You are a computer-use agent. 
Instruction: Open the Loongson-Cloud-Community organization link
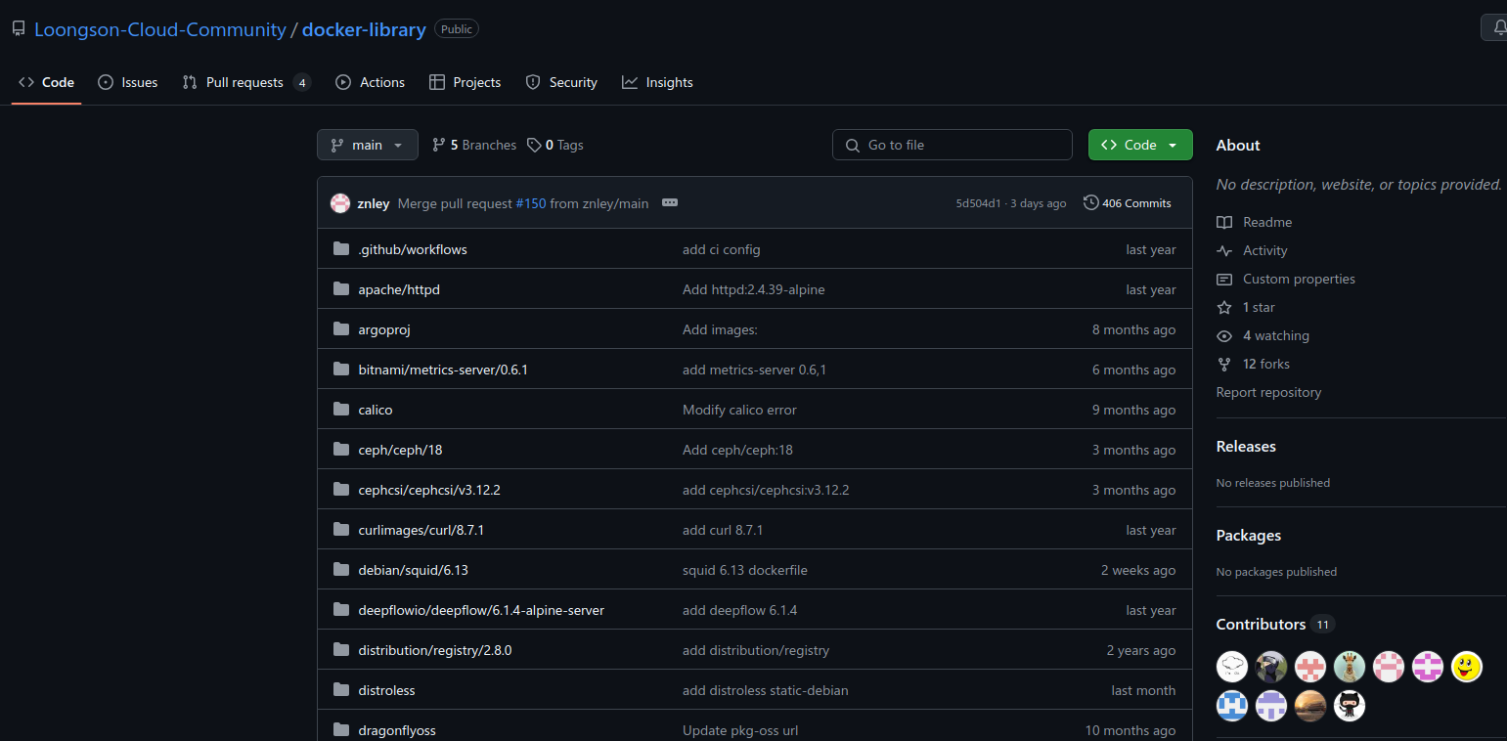160,29
